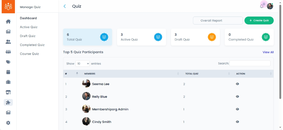Click the notification bell icon
The height and width of the screenshot is (130, 283).
(x=262, y=6)
